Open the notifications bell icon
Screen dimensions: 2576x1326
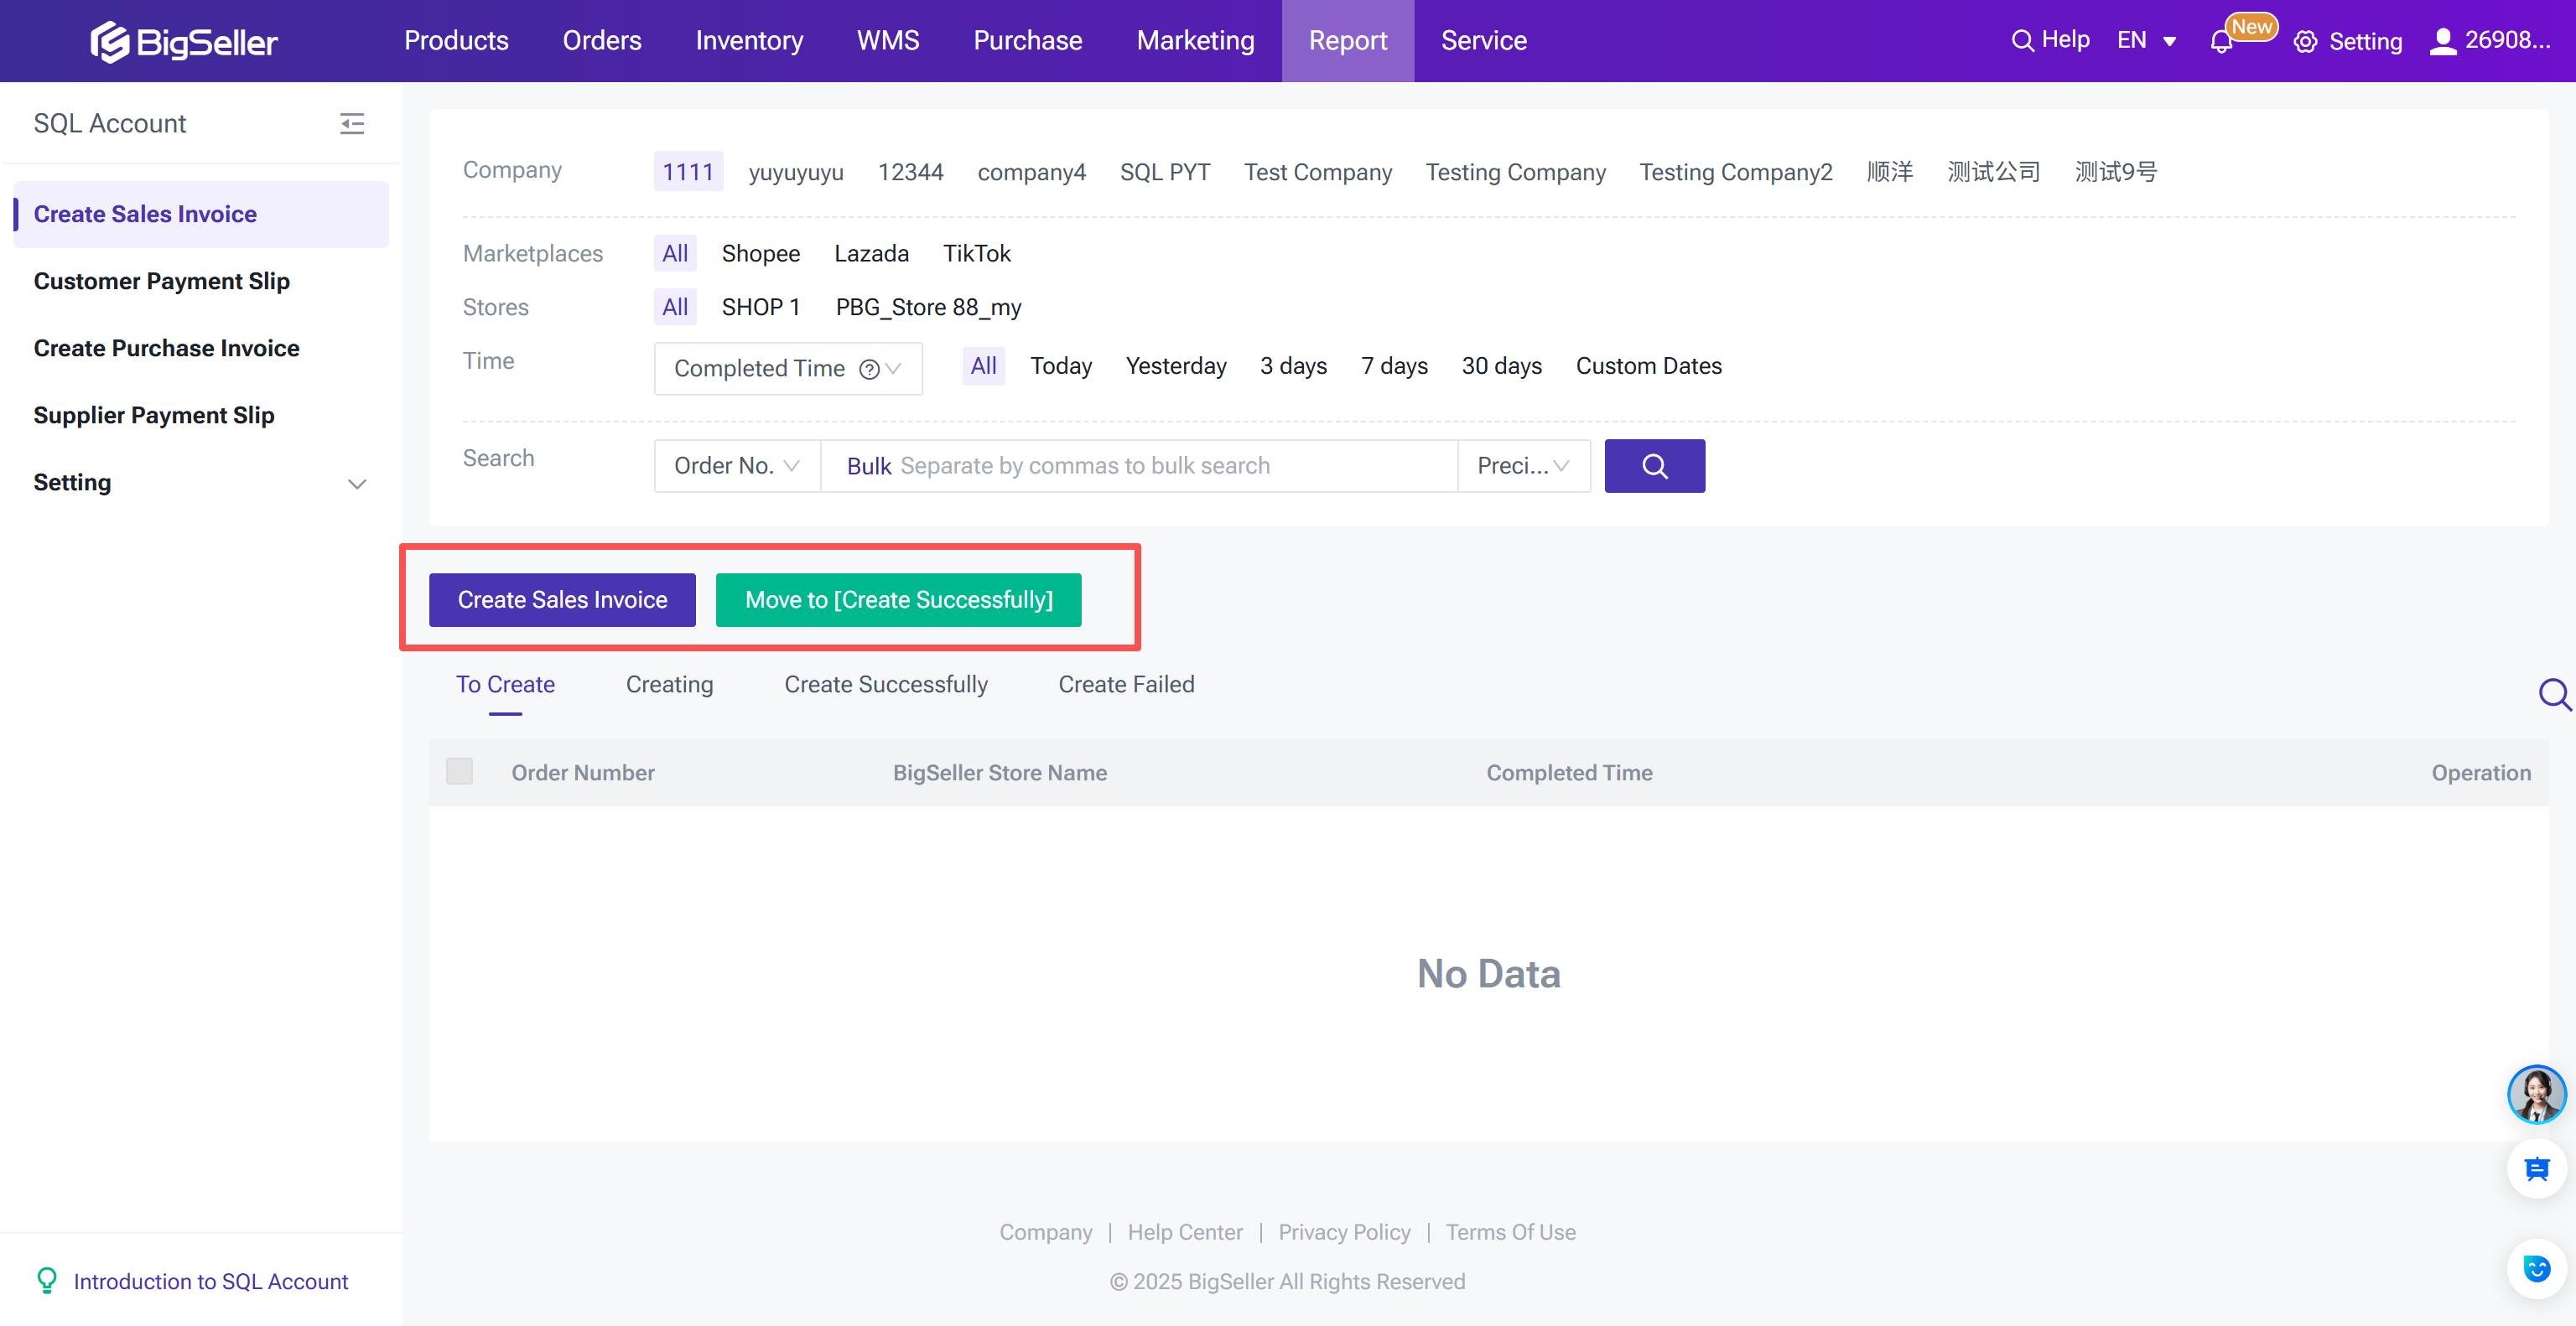[x=2221, y=42]
